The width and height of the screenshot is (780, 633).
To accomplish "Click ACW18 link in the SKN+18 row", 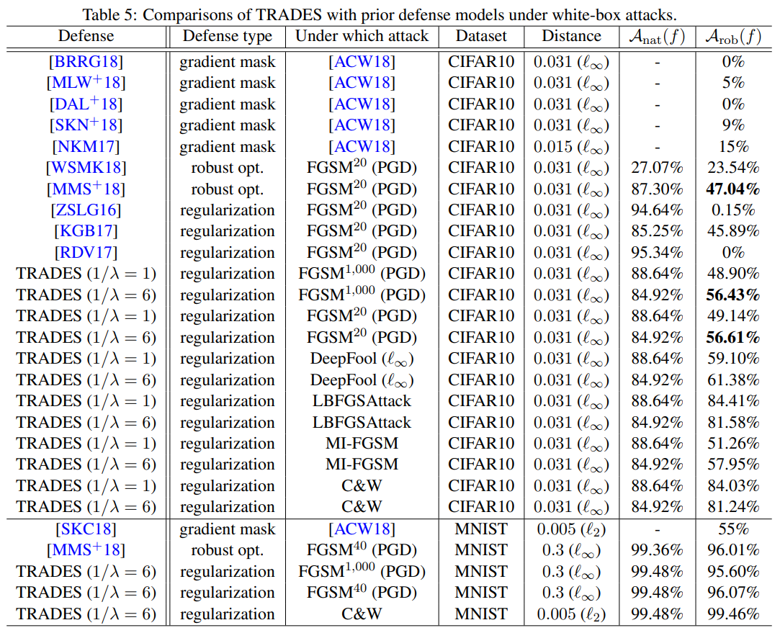I will coord(362,125).
